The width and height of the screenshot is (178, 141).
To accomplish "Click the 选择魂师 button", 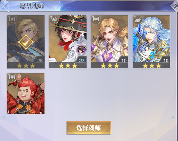I will coord(89,128).
